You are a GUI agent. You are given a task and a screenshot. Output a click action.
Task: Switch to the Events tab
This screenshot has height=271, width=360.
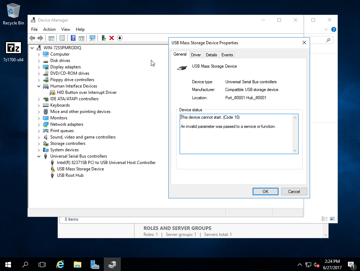[x=227, y=55]
